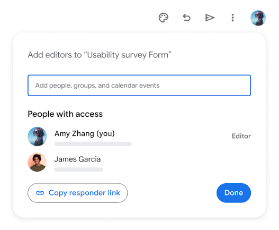Screen dimensions: 279x230
Task: Click the Editor role label for Amy Zhang
Action: 241,136
